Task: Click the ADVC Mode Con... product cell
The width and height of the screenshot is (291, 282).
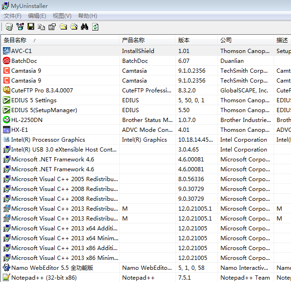Action: tap(147, 130)
